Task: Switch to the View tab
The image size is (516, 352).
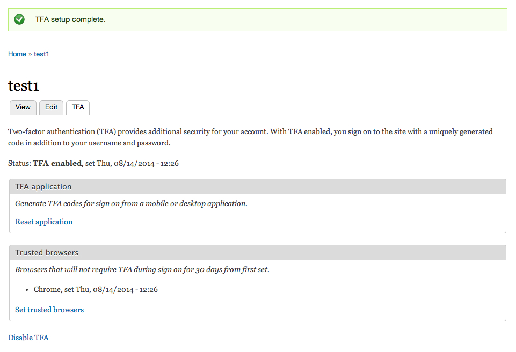Action: coord(23,107)
